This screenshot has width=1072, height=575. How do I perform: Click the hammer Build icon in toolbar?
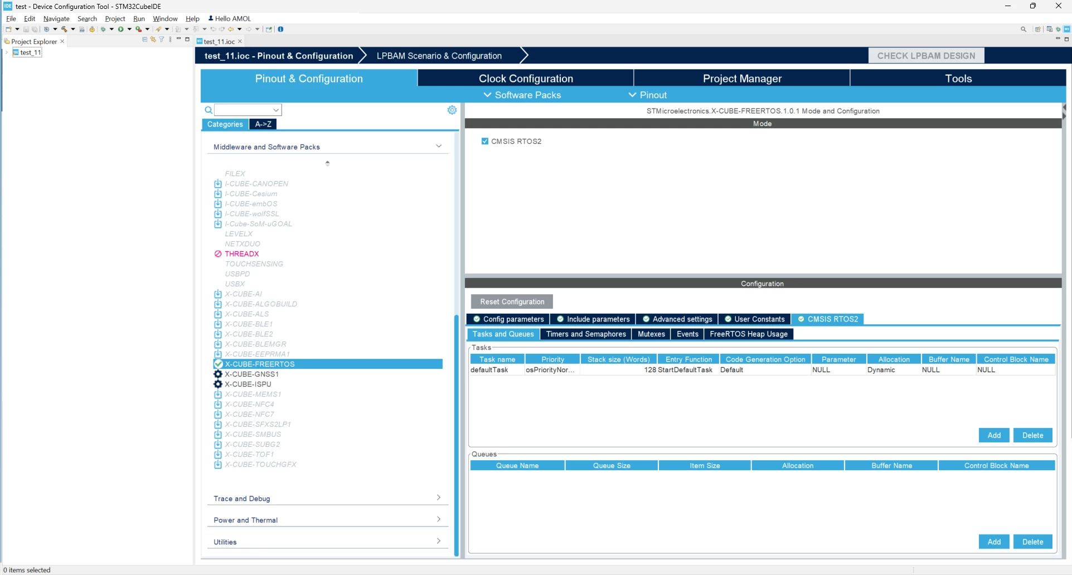point(64,30)
